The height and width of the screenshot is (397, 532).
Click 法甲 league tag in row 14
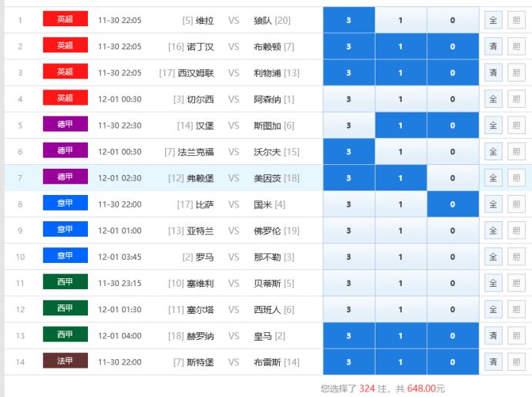coord(65,361)
